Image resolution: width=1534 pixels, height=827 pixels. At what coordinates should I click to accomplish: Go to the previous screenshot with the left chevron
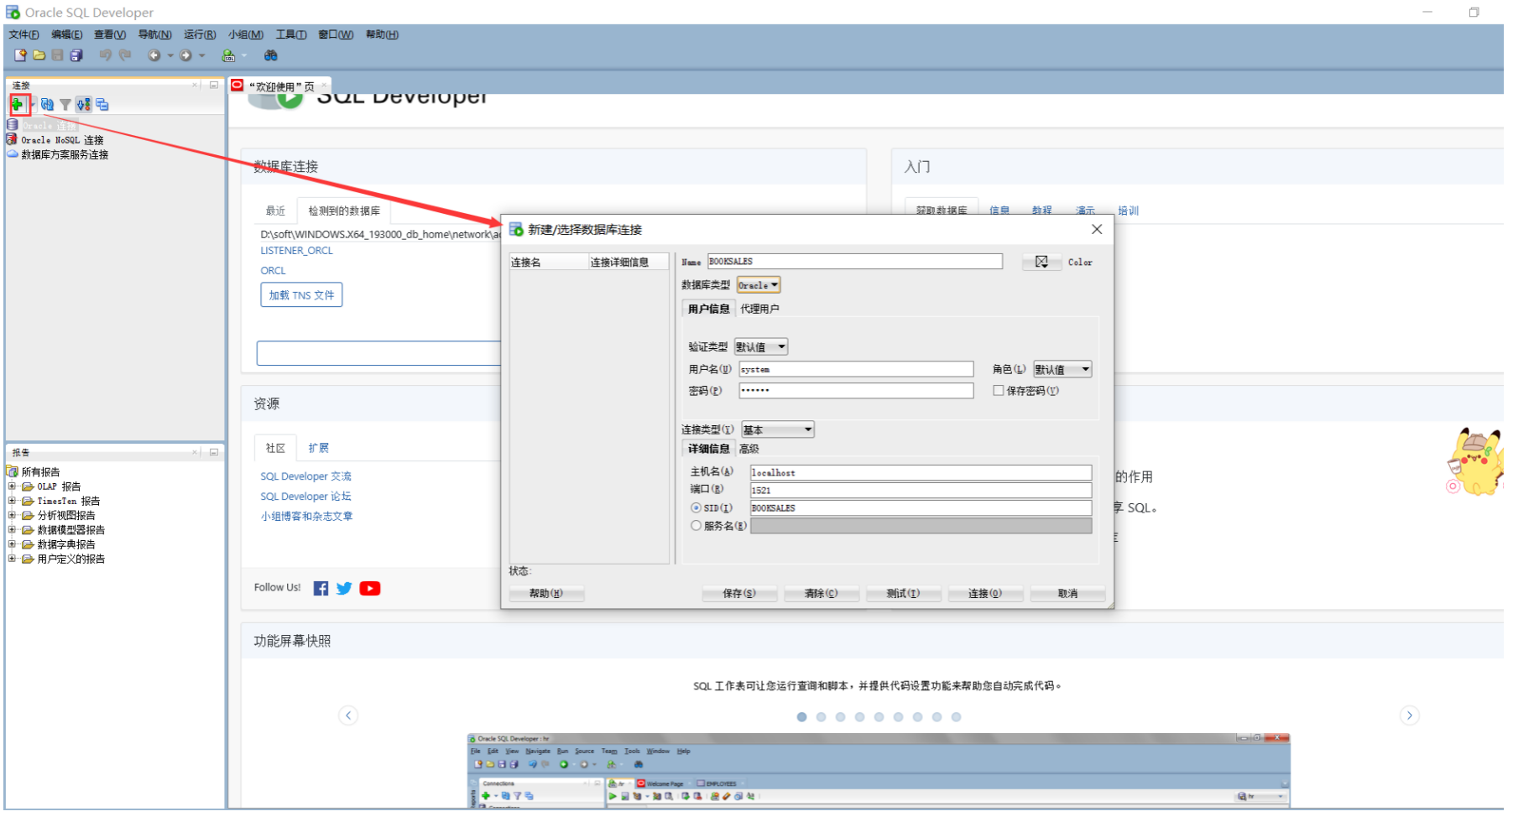point(348,715)
